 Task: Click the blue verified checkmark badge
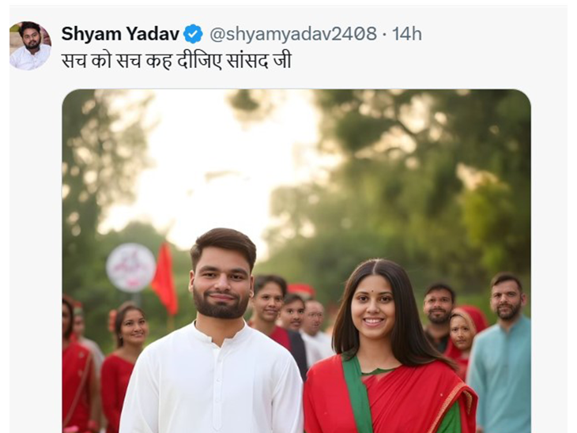(193, 34)
